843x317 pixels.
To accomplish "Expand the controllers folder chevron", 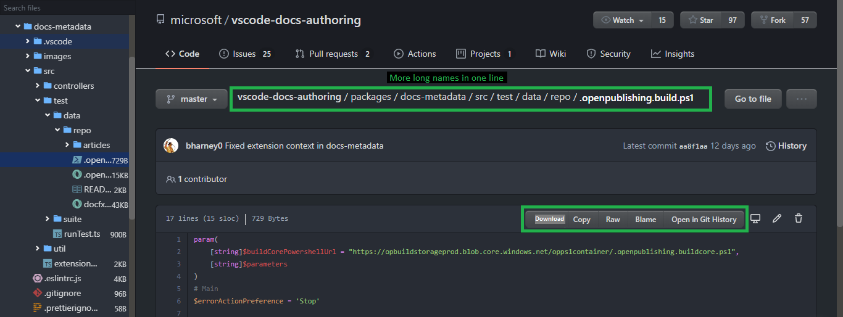I will [38, 86].
